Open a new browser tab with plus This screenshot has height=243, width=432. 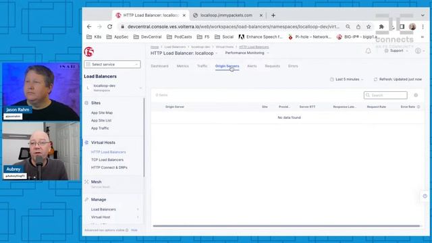tap(273, 16)
